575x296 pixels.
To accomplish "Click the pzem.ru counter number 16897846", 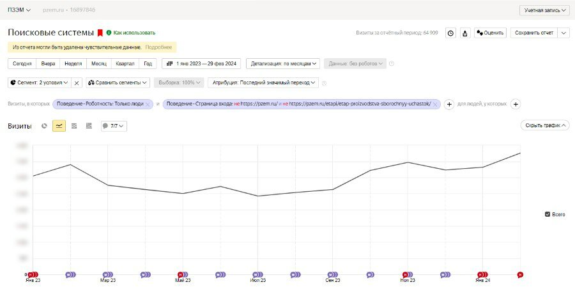I will [83, 10].
